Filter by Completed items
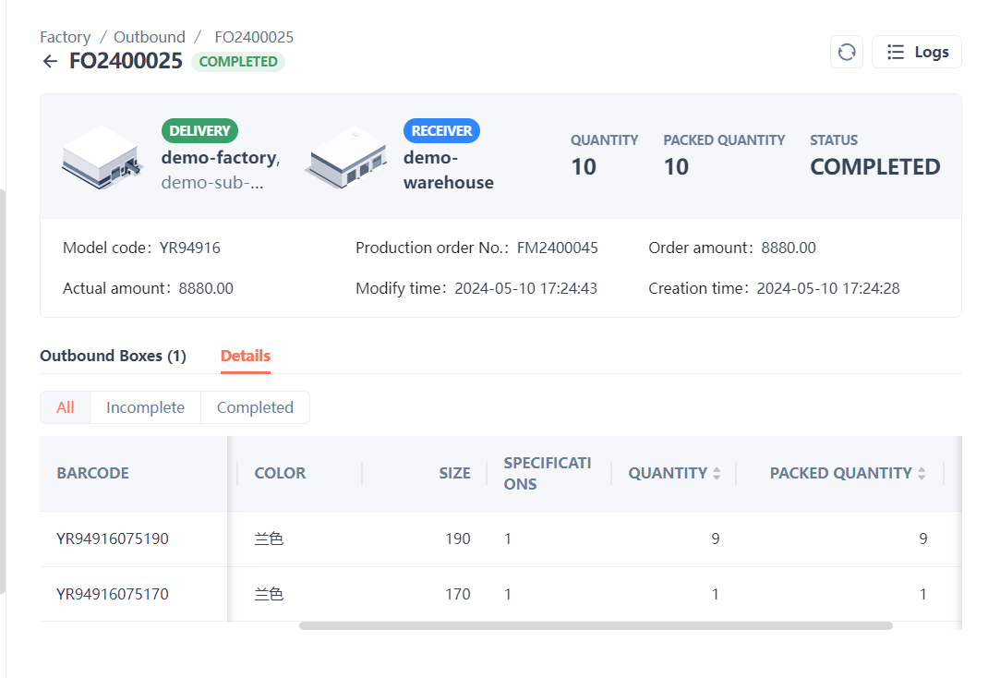 (255, 407)
